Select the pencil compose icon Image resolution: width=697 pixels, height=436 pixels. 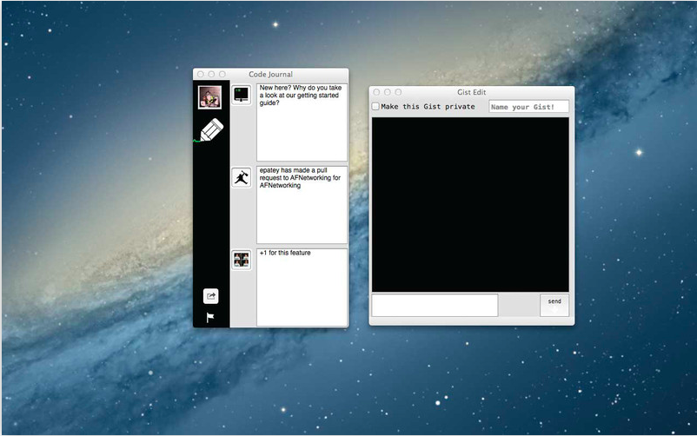click(211, 129)
